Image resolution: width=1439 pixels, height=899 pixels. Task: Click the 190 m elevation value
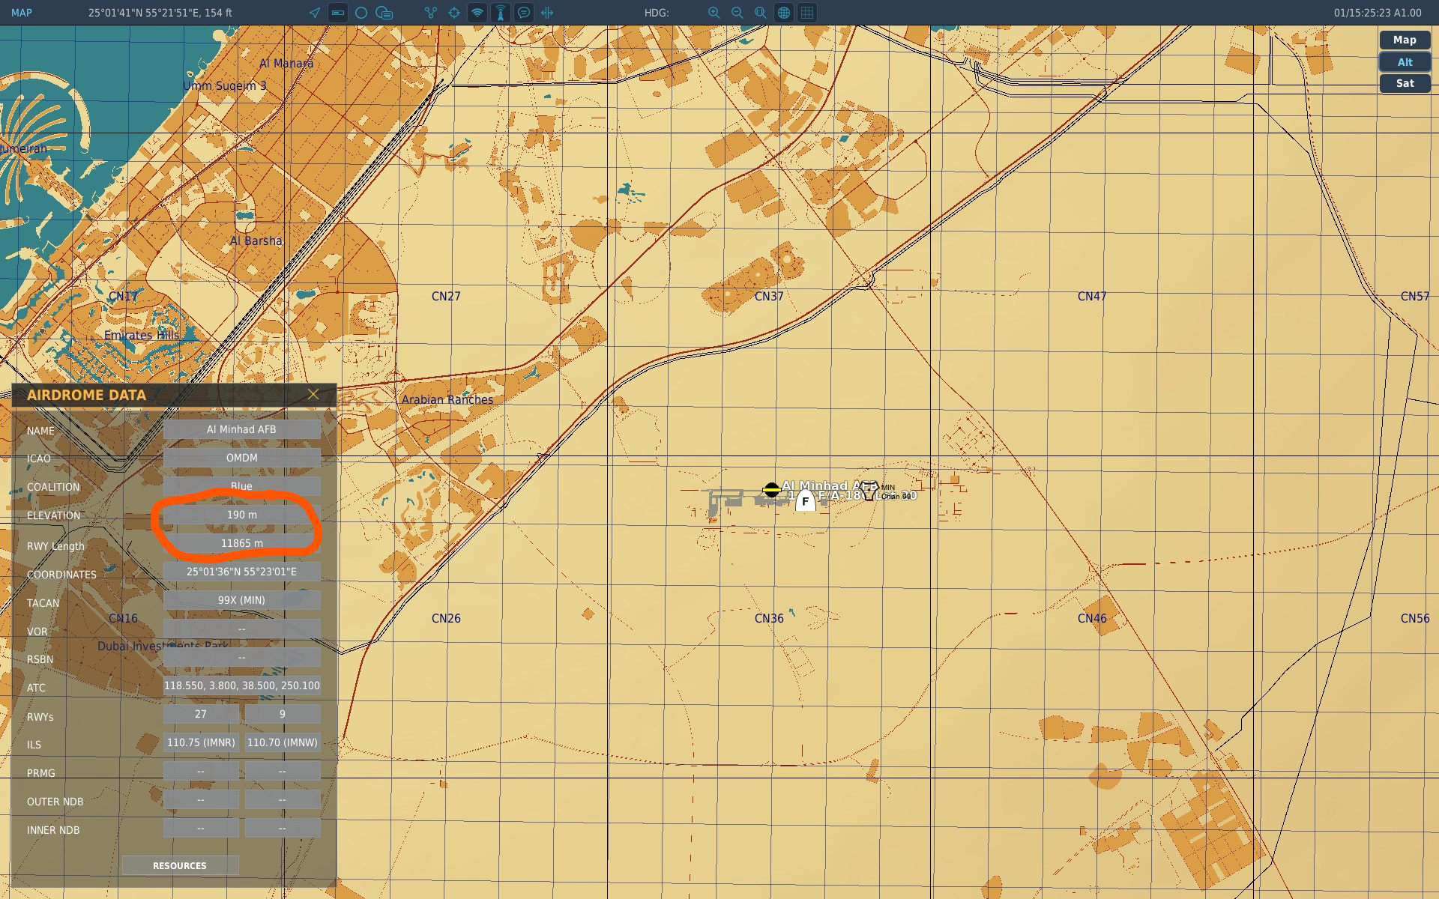click(241, 515)
